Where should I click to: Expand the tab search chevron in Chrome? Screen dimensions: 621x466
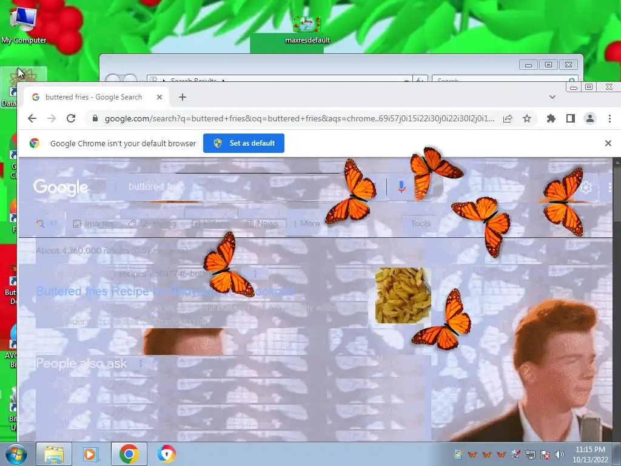click(x=552, y=97)
